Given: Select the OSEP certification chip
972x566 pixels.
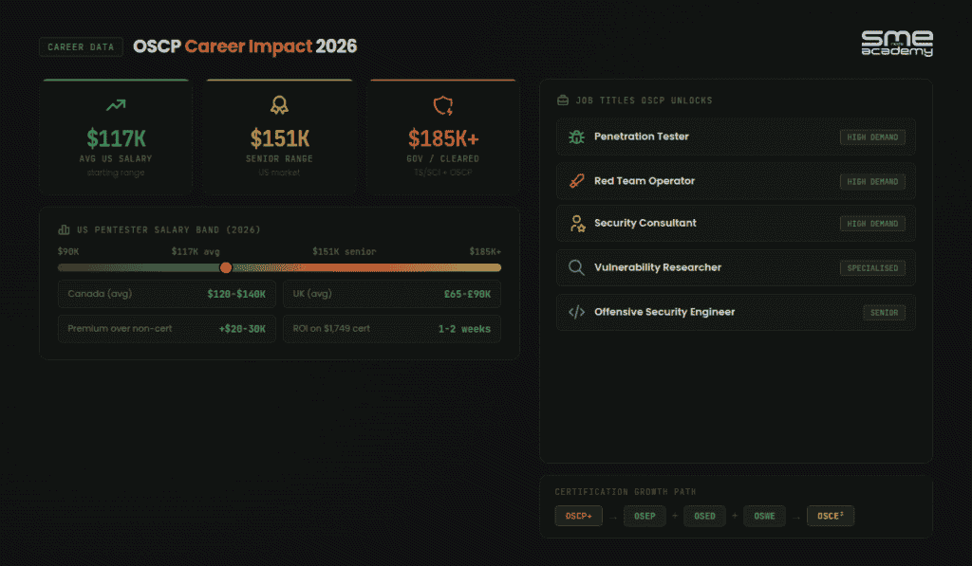Looking at the screenshot, I should coord(645,516).
